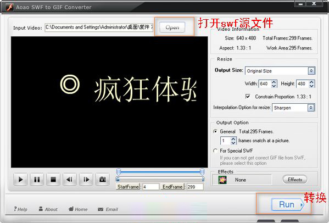Screen dimensions: 329x223
Task: Click the end range slider handle
Action: [202, 171]
